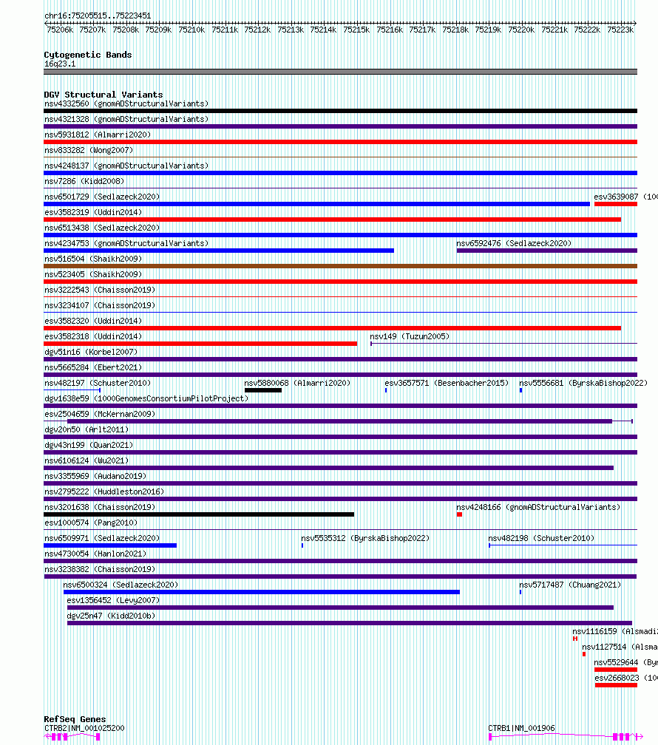Select nsv3238382 (Chaisson2019) label
658x745 pixels.
click(100, 569)
